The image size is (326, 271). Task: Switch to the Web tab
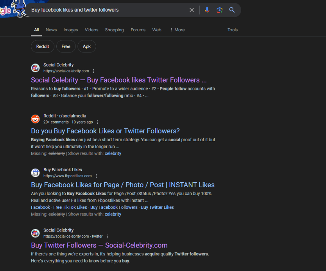coord(157,30)
